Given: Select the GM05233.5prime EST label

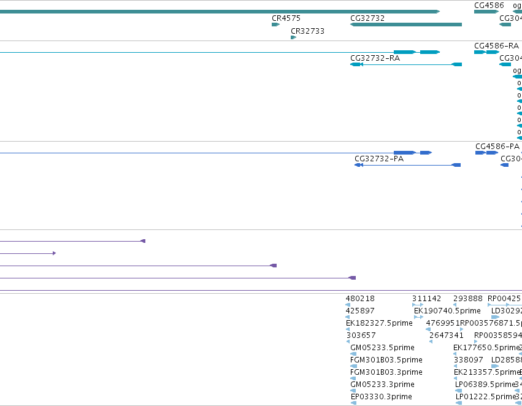Looking at the screenshot, I should [383, 348].
